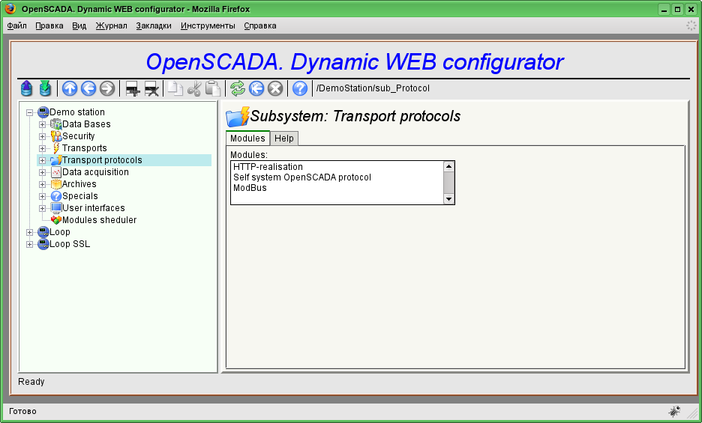Click the Delete item toolbar icon
702x423 pixels.
151,88
